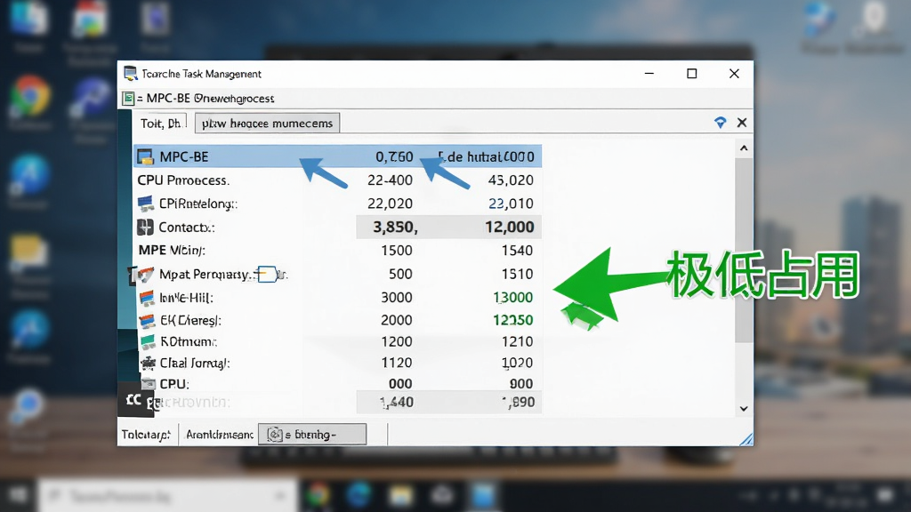This screenshot has width=911, height=512.
Task: Click the green icon beside MPC-BE header
Action: [128, 99]
